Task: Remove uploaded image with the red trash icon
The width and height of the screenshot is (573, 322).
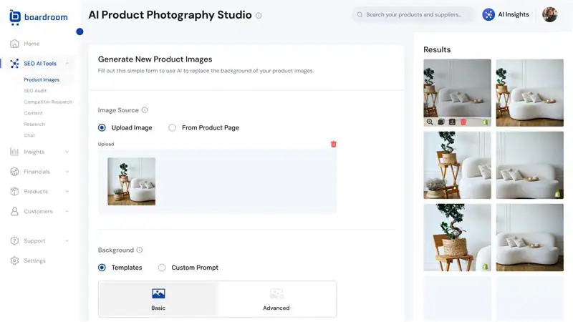Action: [333, 144]
